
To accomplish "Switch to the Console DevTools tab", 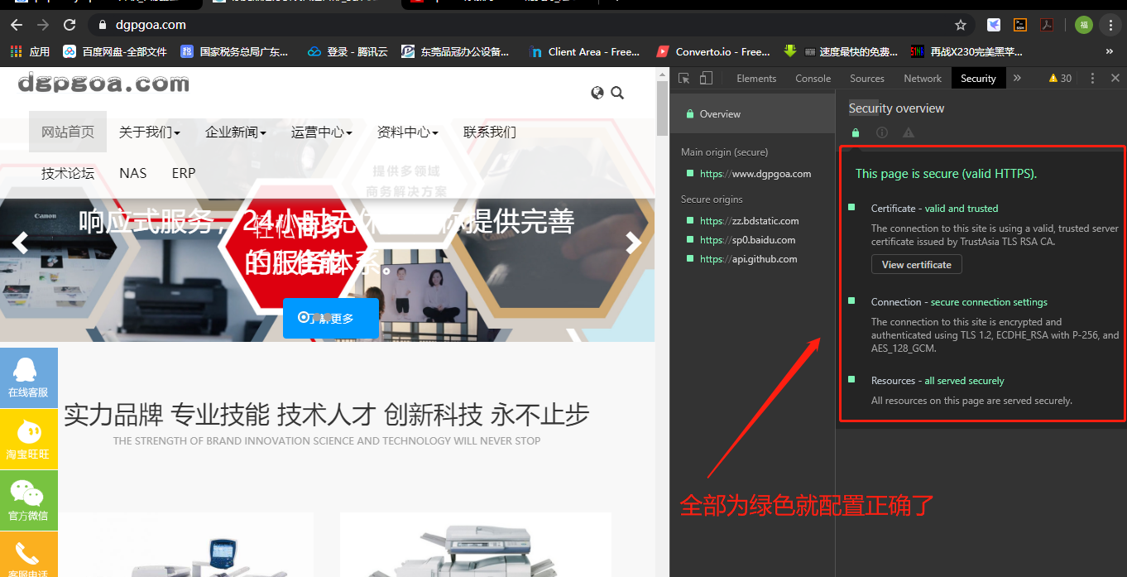I will coord(813,78).
